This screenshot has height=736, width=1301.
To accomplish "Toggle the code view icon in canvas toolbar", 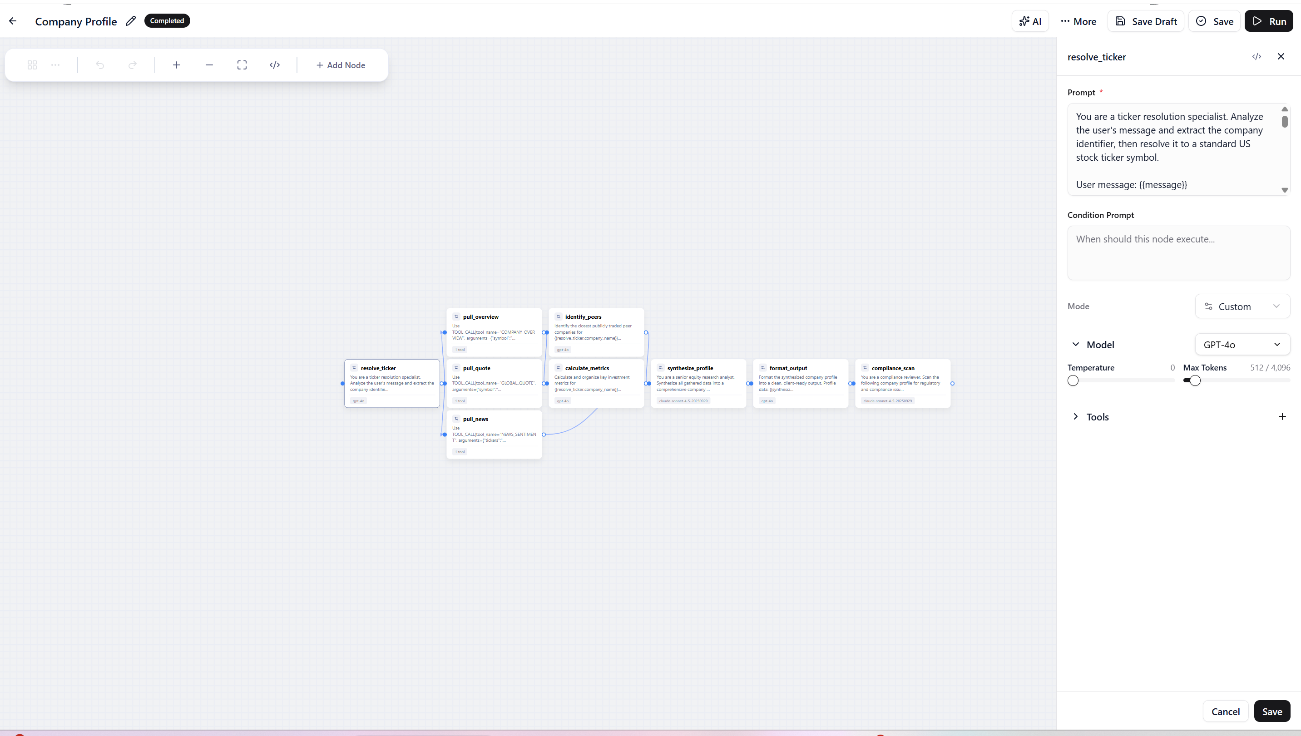I will coord(274,65).
